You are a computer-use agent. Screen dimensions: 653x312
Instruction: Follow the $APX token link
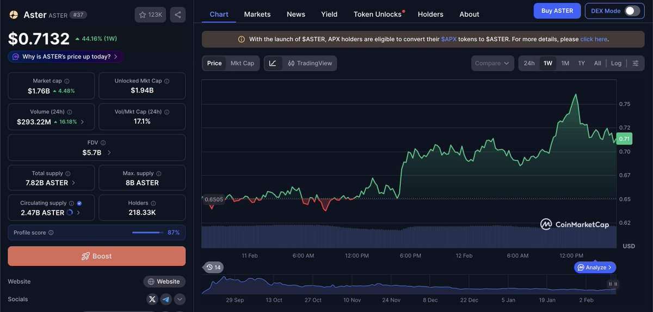pos(449,39)
